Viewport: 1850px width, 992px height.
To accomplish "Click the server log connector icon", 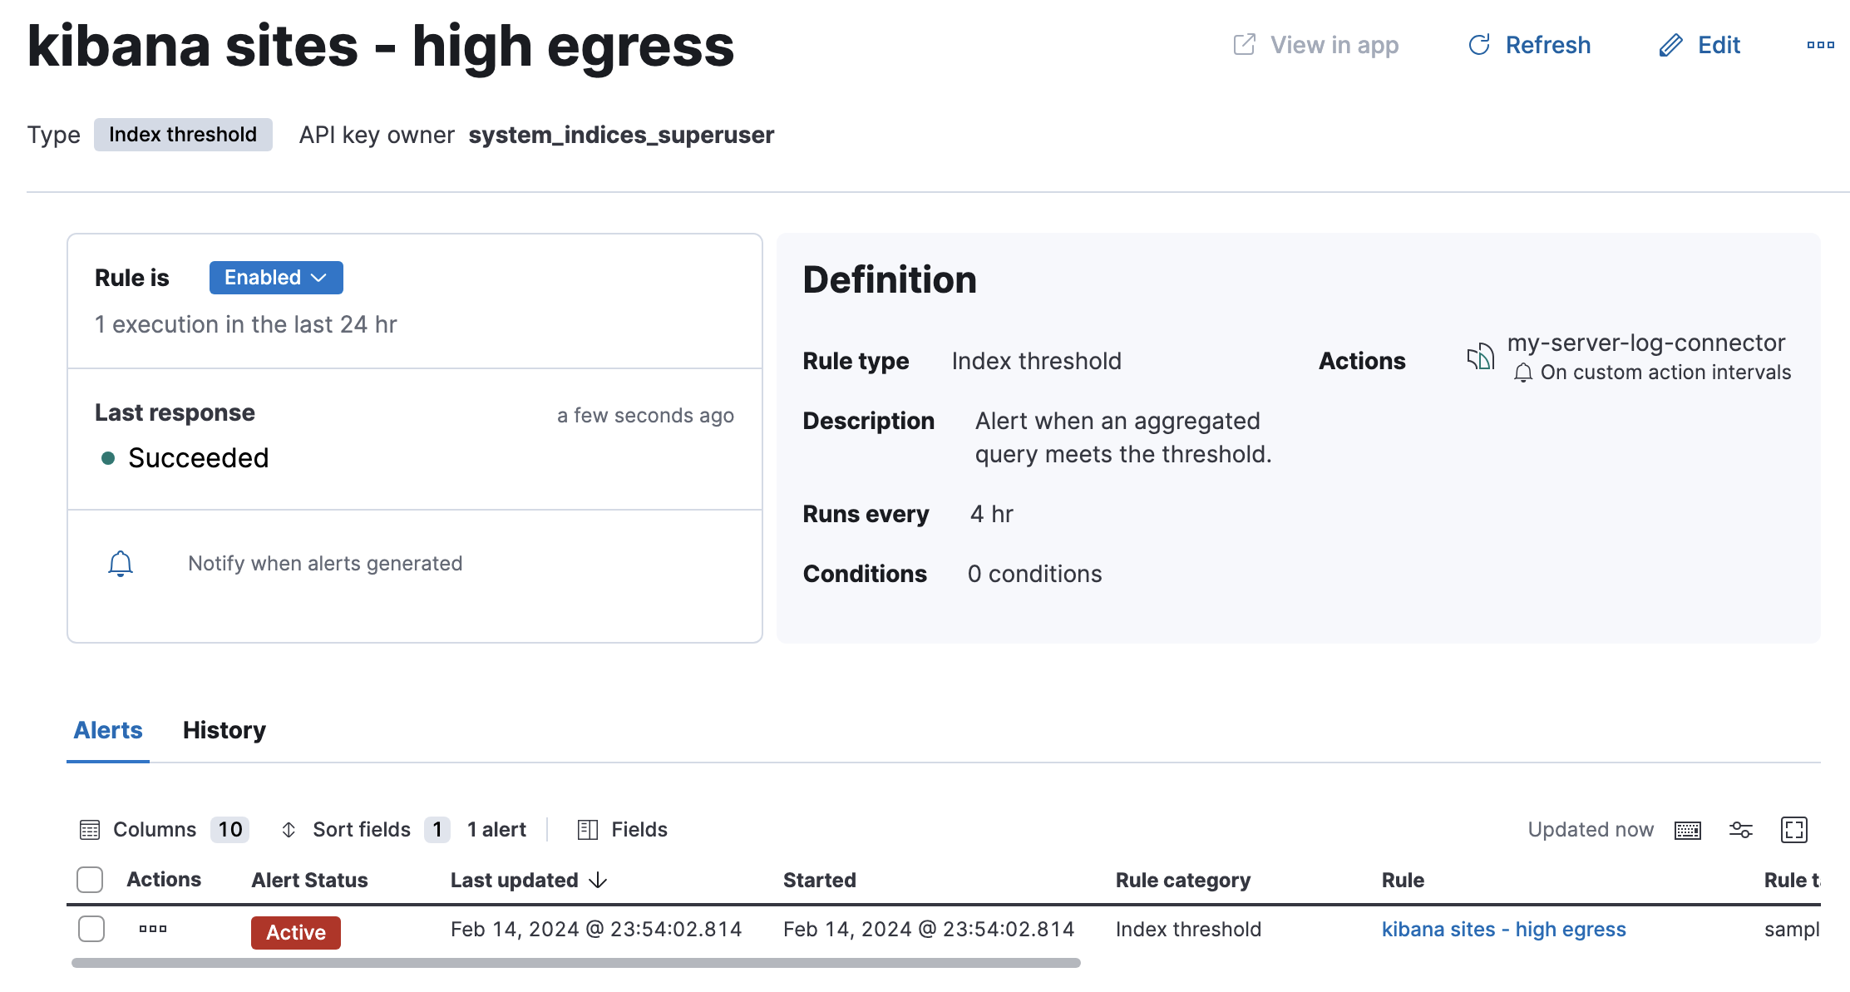I will pos(1480,358).
